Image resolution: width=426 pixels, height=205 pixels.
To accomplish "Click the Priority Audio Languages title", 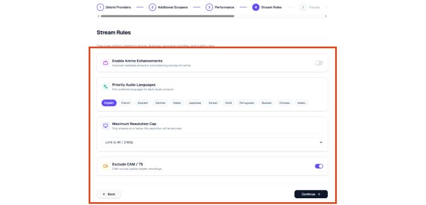I will (133, 85).
